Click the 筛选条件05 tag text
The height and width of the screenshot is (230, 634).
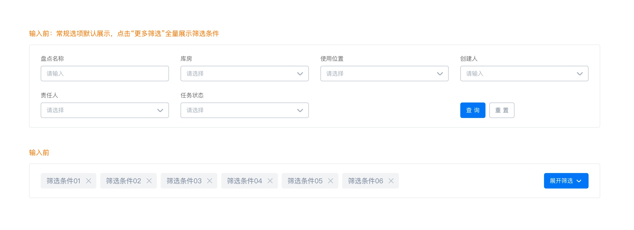[305, 181]
